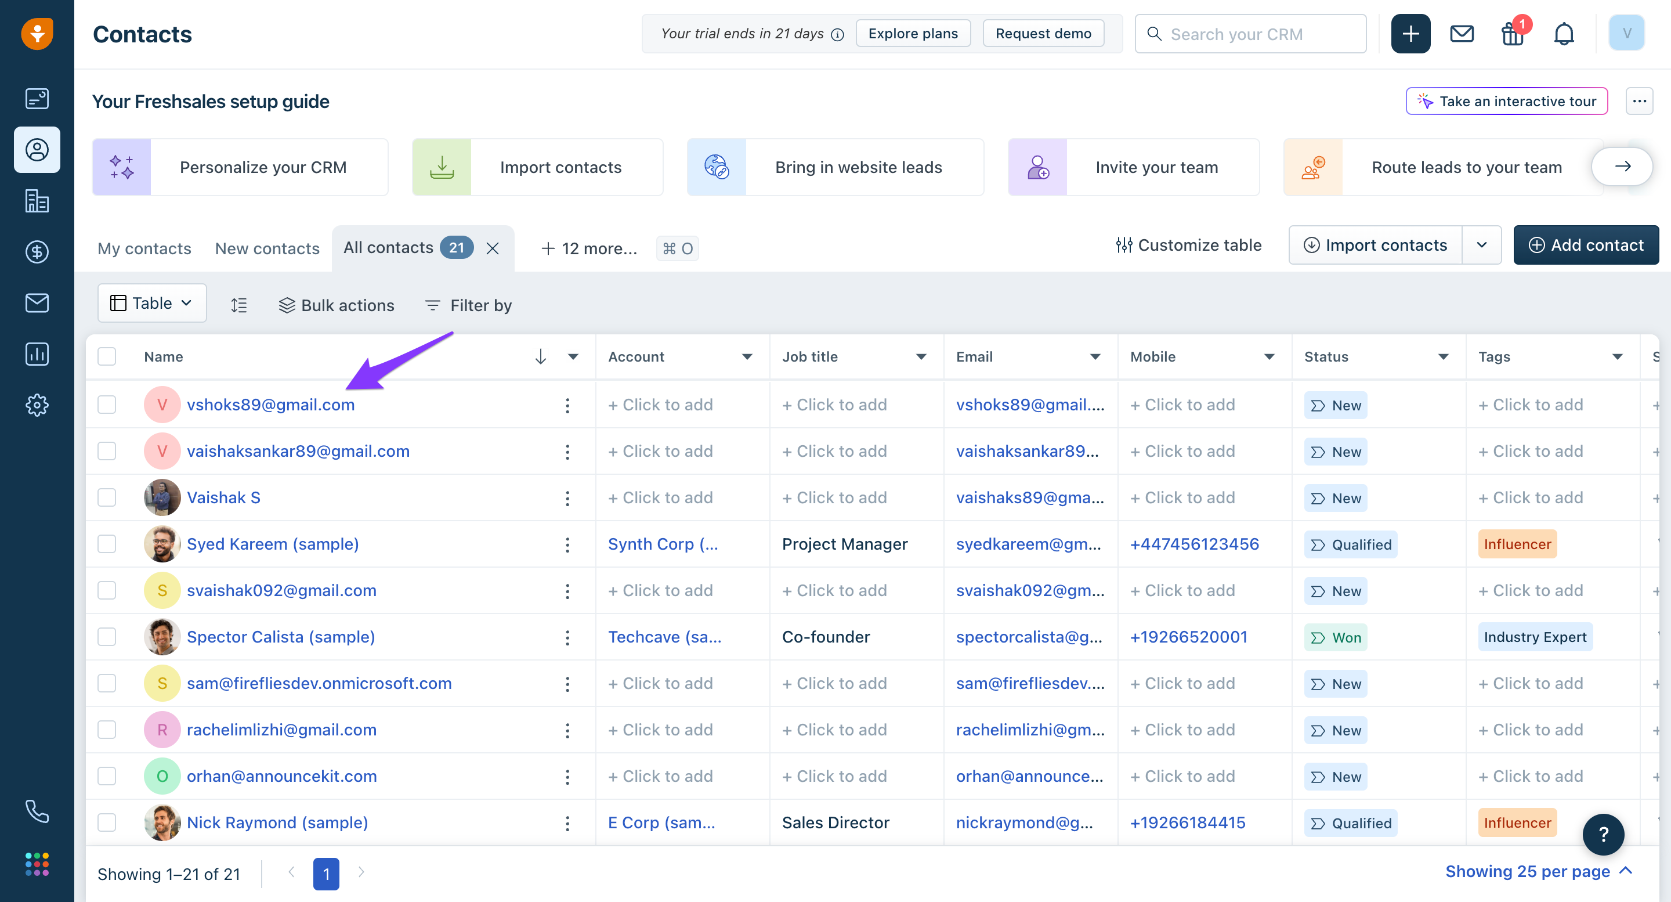Expand the Status column dropdown arrow
1671x902 pixels.
[1444, 356]
